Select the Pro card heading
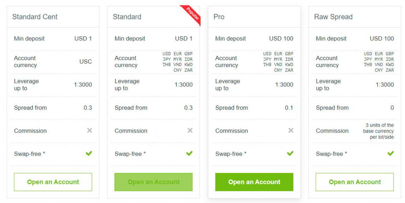405x203 pixels. 219,17
